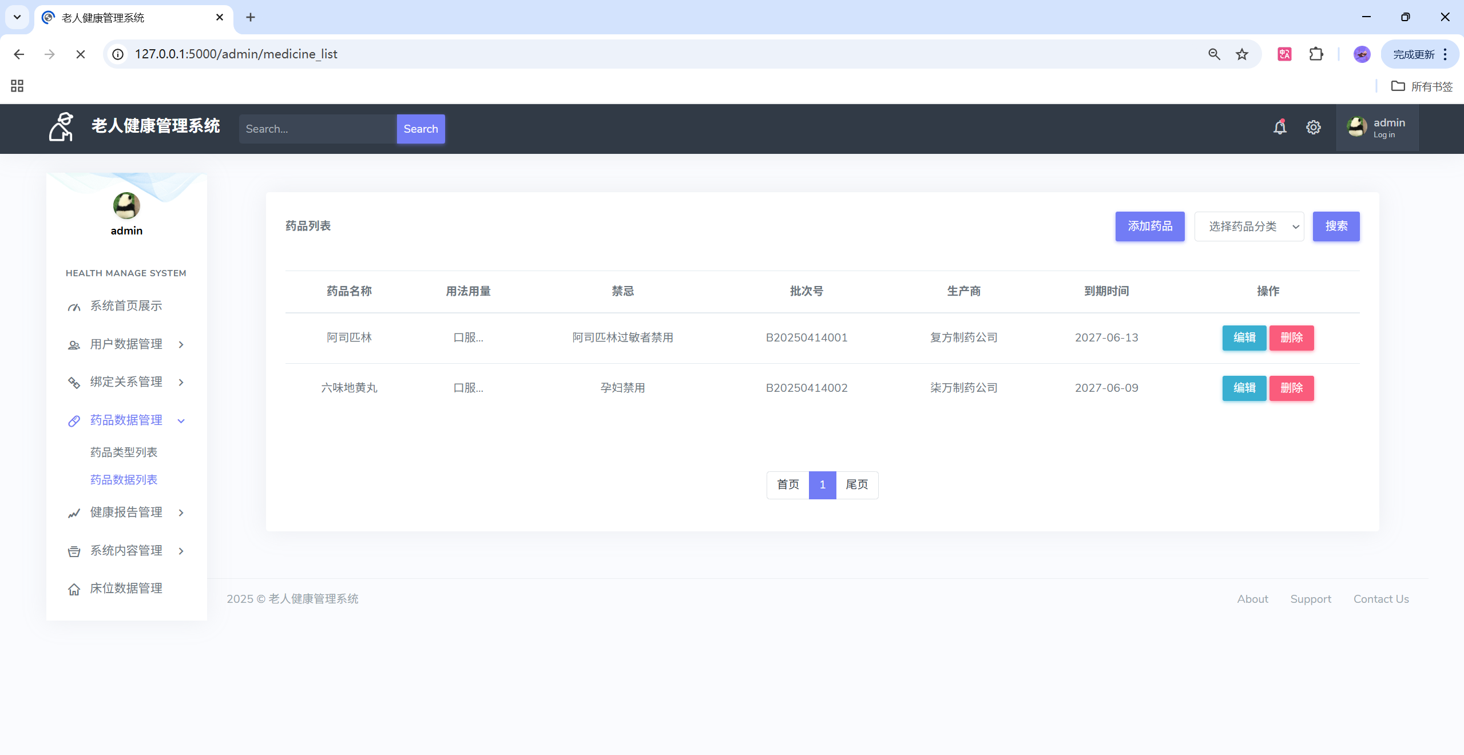Screen dimensions: 1464x755
Task: Expand the 用户数据管理 menu
Action: tap(126, 344)
